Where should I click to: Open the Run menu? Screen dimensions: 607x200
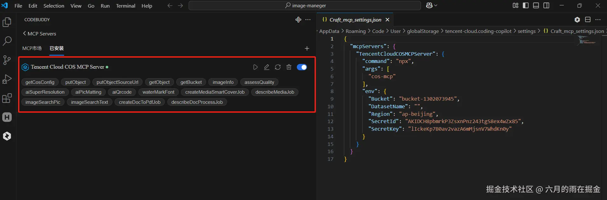click(x=105, y=6)
